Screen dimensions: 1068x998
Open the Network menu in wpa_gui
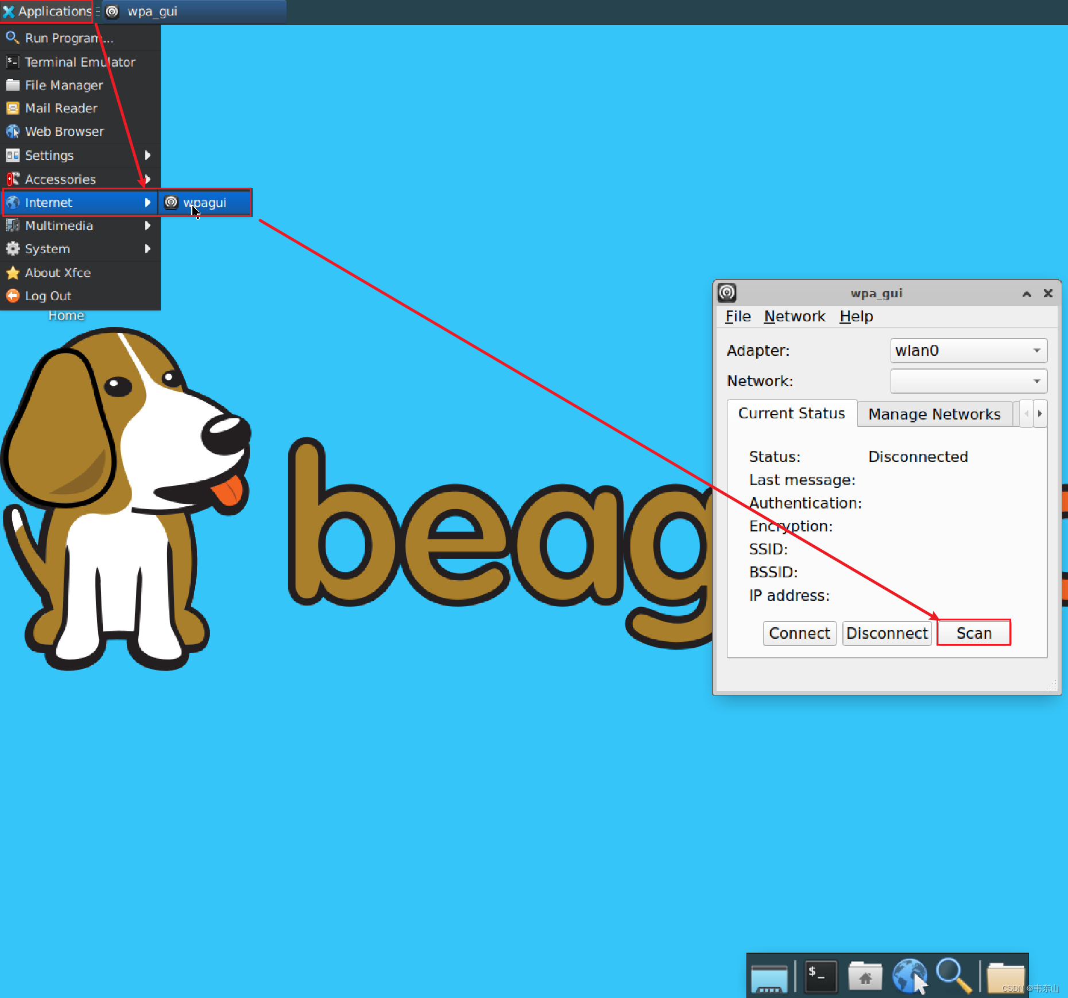[x=794, y=316]
